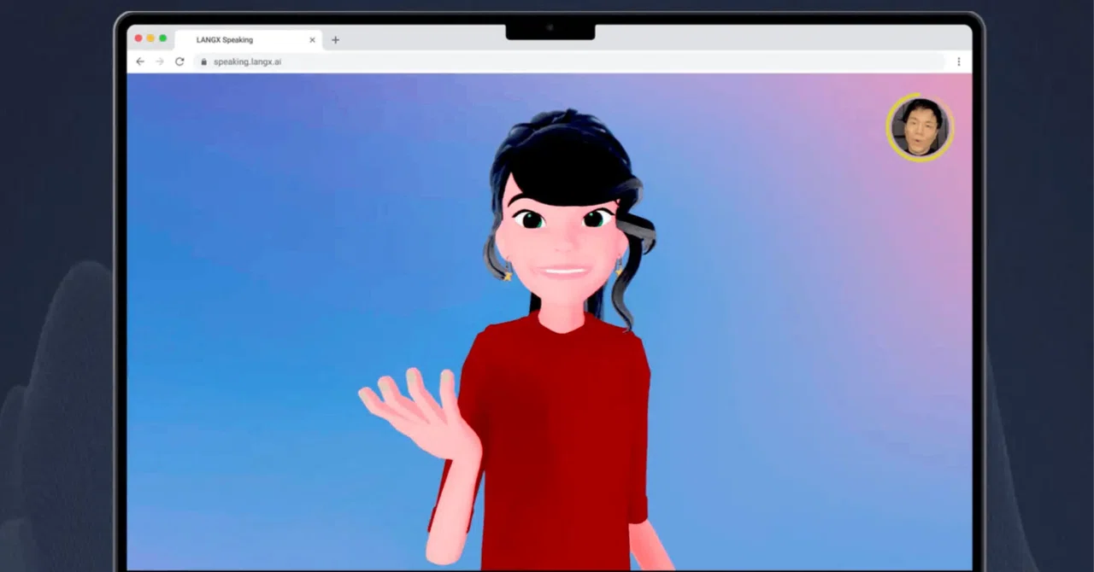Click the browser forward arrow
Viewport: 1094px width, 572px height.
(160, 61)
